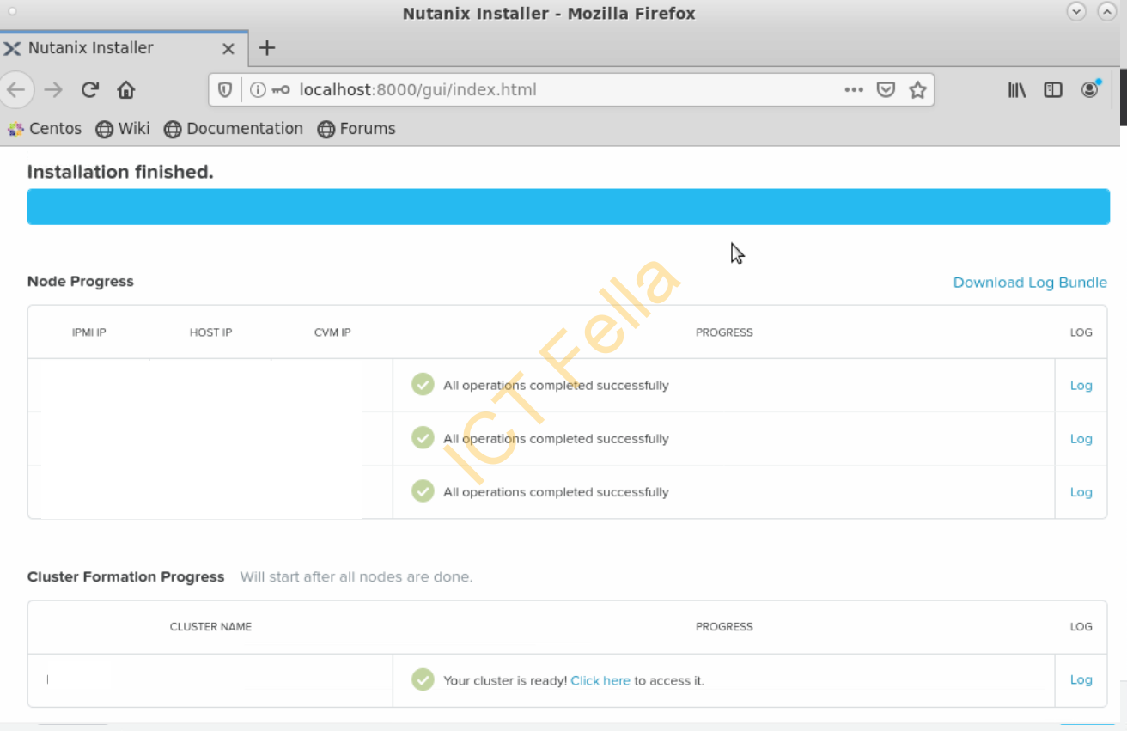Open the Wiki bookmark
This screenshot has width=1127, height=731.
123,129
